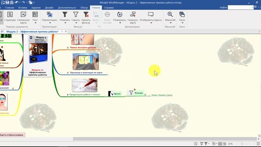Toggle the map view button in status bar
261x147 pixels.
point(220,144)
